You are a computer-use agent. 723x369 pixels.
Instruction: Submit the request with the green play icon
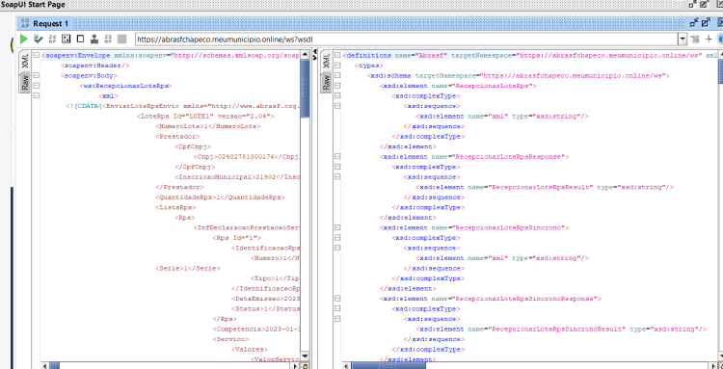pyautogui.click(x=24, y=40)
